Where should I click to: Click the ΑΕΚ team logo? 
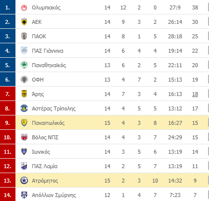[x=24, y=22]
